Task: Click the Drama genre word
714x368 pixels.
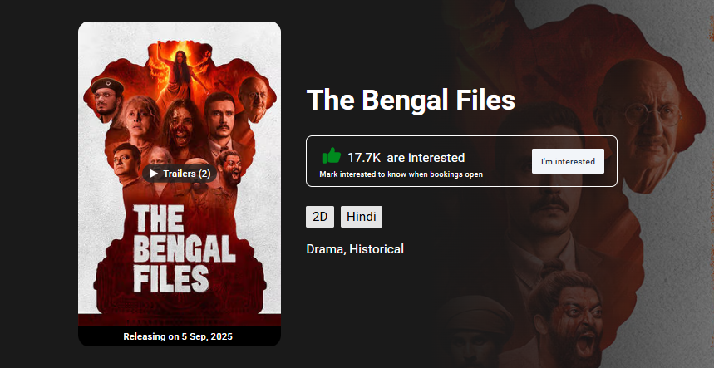Action: tap(325, 248)
